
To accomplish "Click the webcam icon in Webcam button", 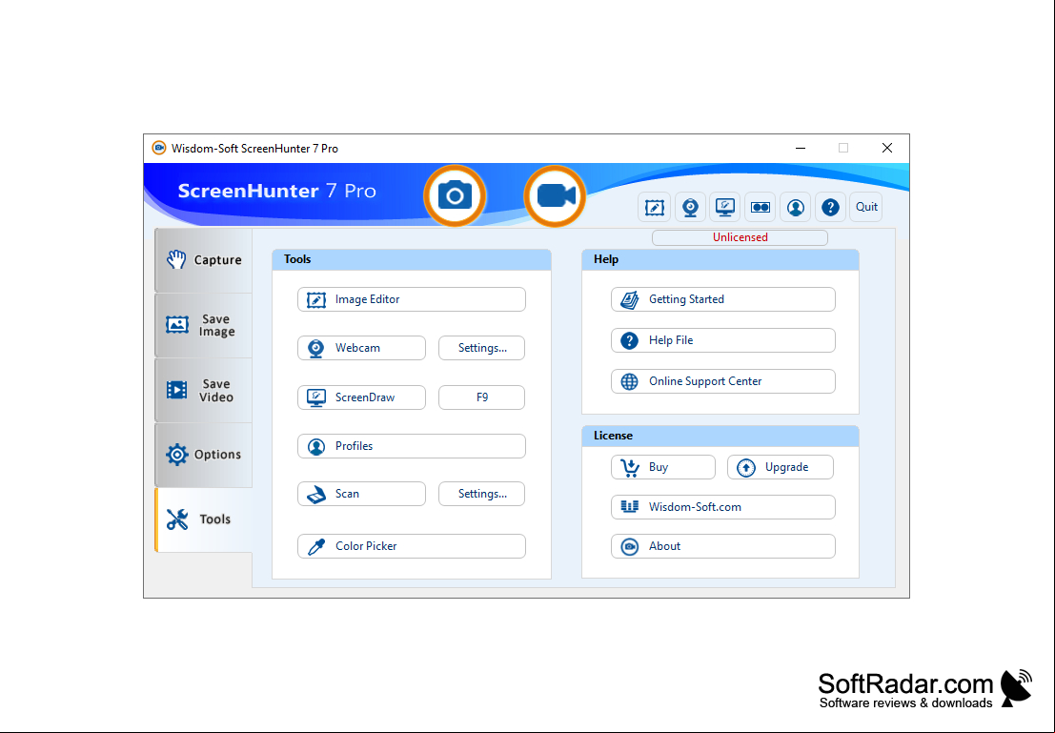I will click(x=315, y=349).
